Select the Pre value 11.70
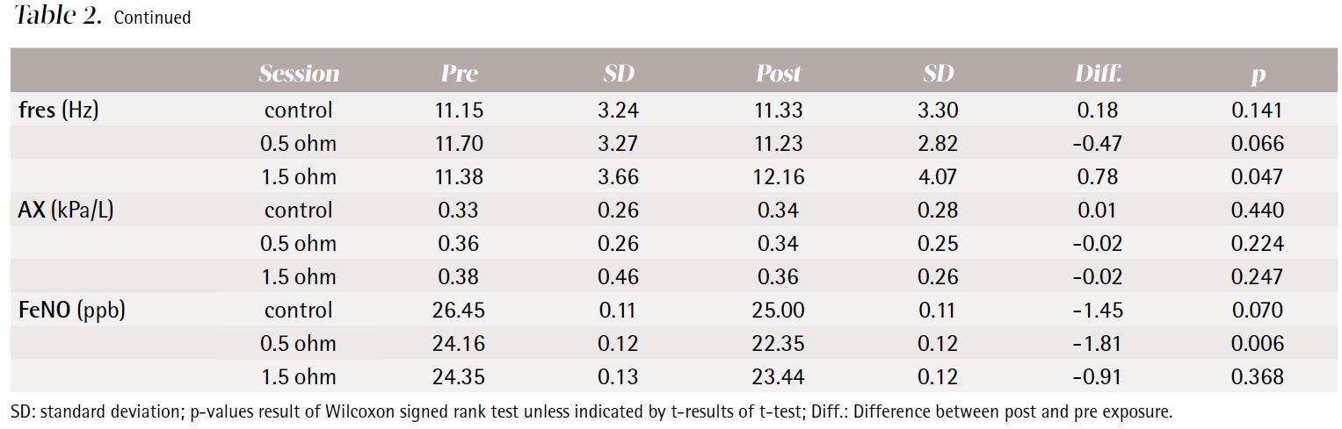 (x=459, y=144)
